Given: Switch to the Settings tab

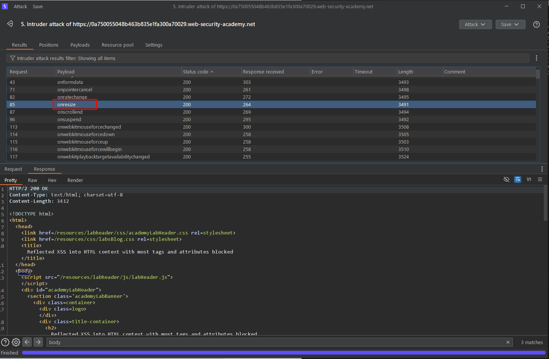Looking at the screenshot, I should coord(154,45).
